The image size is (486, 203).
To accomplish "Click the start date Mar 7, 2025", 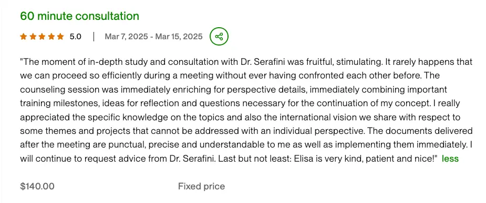I will [x=127, y=37].
